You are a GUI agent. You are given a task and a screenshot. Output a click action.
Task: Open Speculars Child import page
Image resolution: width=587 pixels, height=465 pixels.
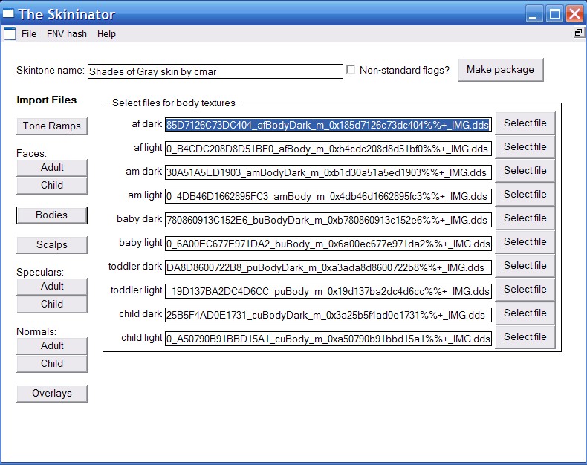click(52, 304)
